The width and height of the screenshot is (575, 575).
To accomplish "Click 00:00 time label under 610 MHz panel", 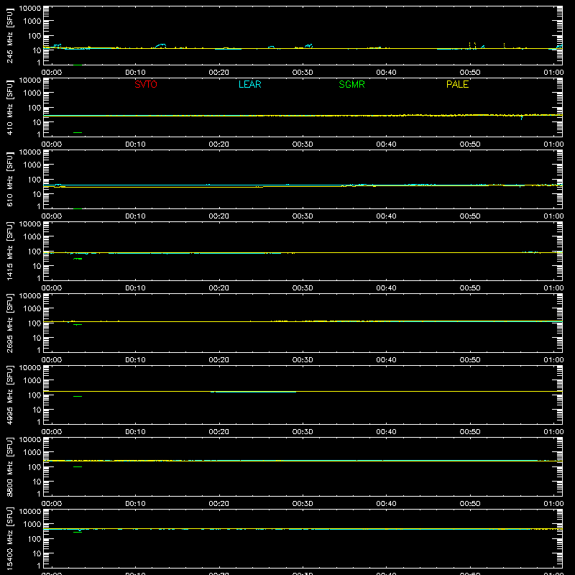I will click(x=52, y=216).
